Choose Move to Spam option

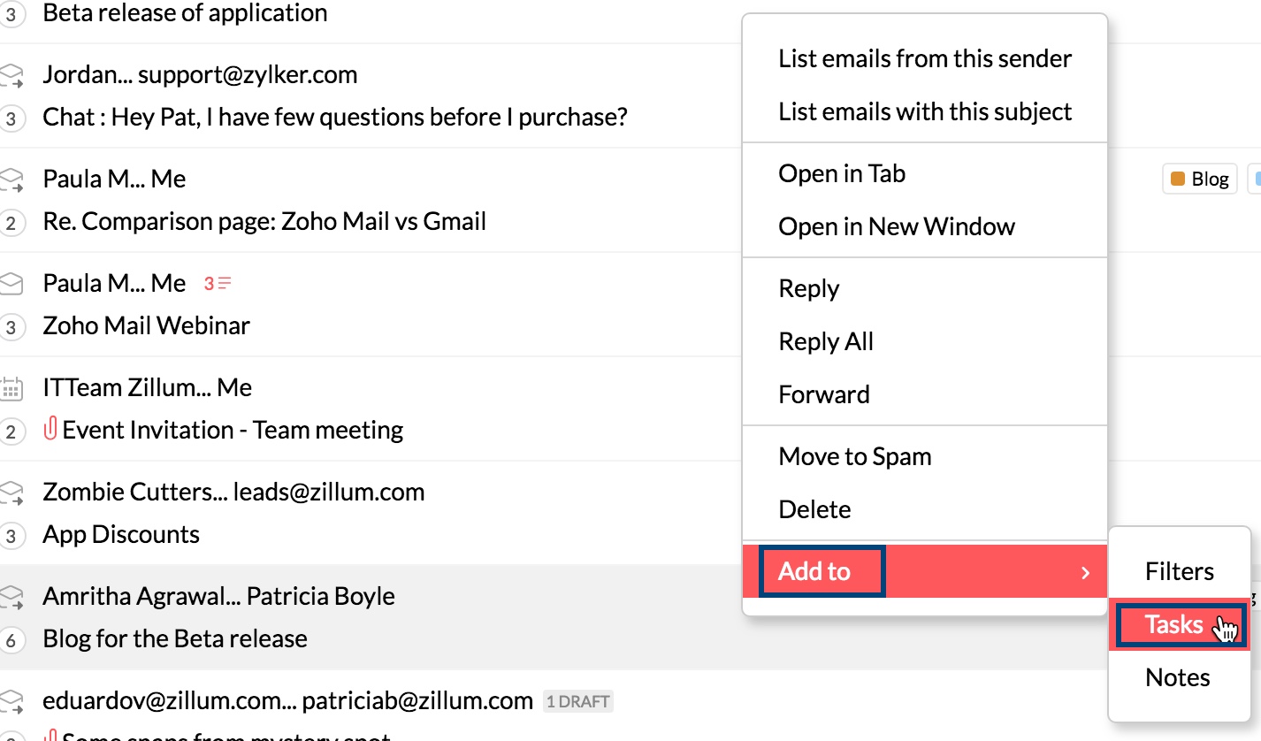click(854, 457)
